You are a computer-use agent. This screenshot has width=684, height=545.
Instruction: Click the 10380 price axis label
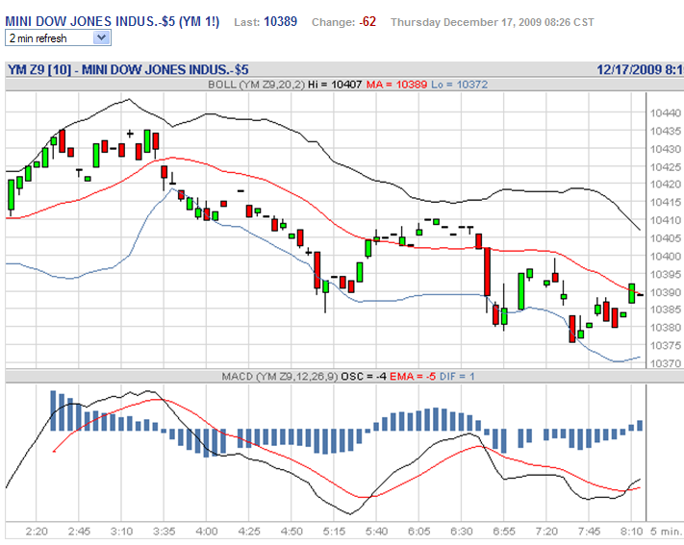tap(666, 328)
